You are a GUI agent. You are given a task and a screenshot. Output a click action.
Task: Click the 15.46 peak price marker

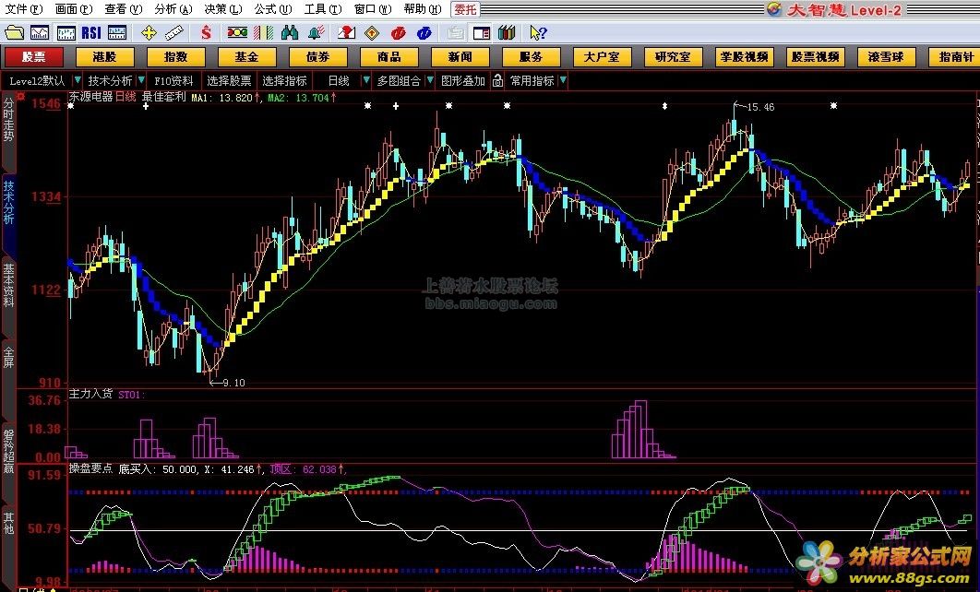point(759,107)
